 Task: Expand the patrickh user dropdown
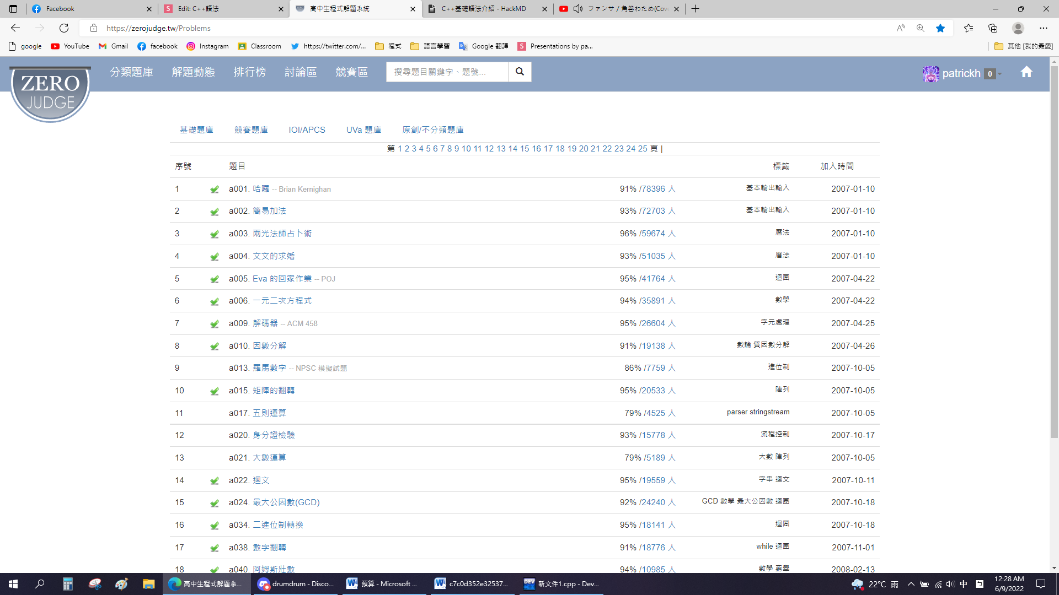point(999,74)
